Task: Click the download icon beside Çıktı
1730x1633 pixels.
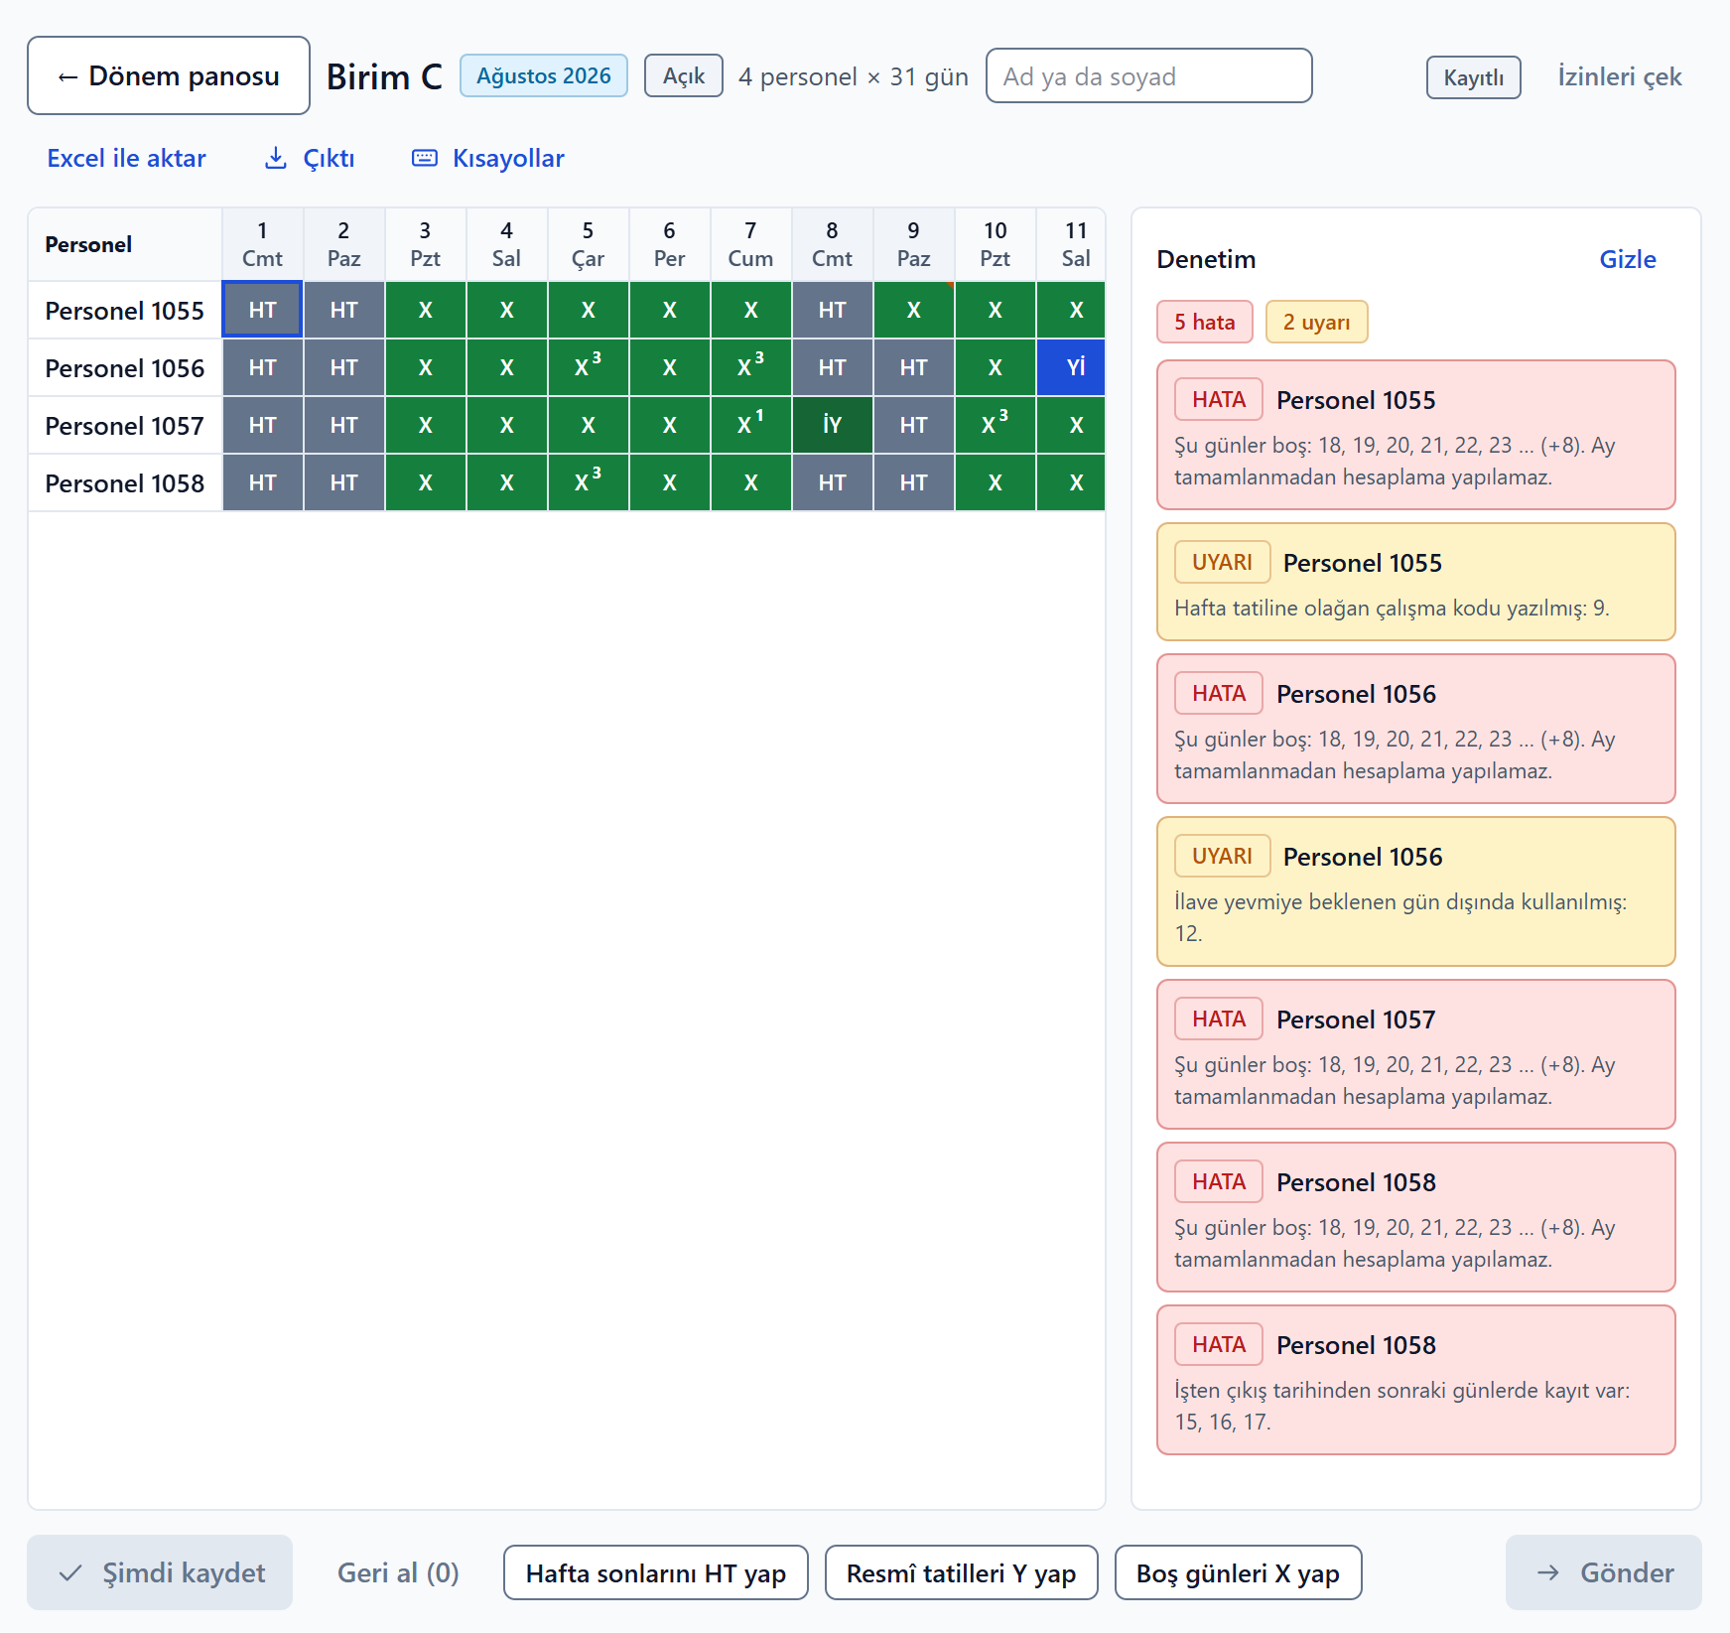Action: (x=276, y=158)
